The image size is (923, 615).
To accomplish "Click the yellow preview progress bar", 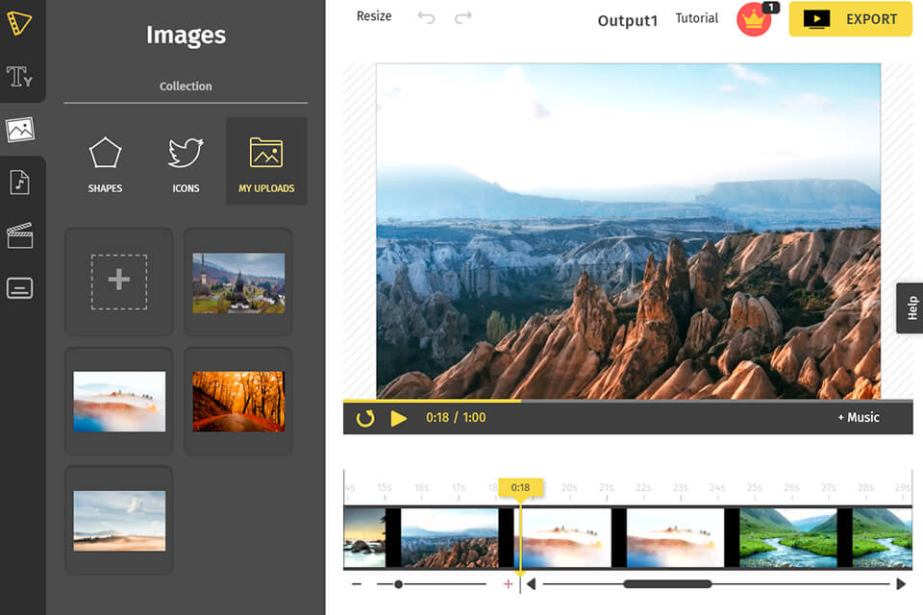I will click(x=432, y=401).
